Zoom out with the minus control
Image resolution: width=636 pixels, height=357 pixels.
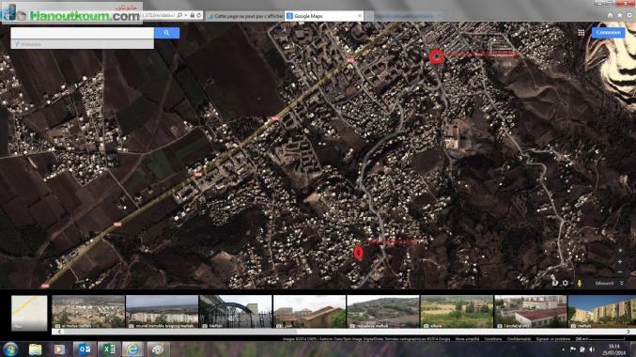click(620, 272)
